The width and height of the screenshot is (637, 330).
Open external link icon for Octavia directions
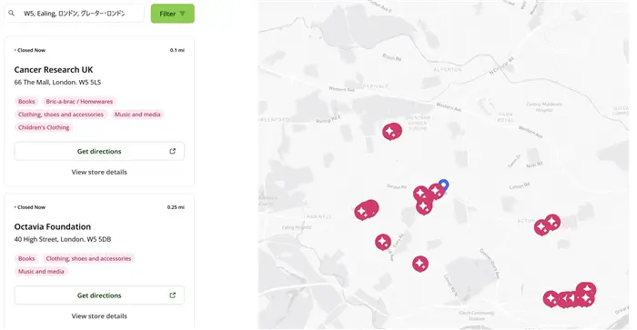[x=173, y=295]
